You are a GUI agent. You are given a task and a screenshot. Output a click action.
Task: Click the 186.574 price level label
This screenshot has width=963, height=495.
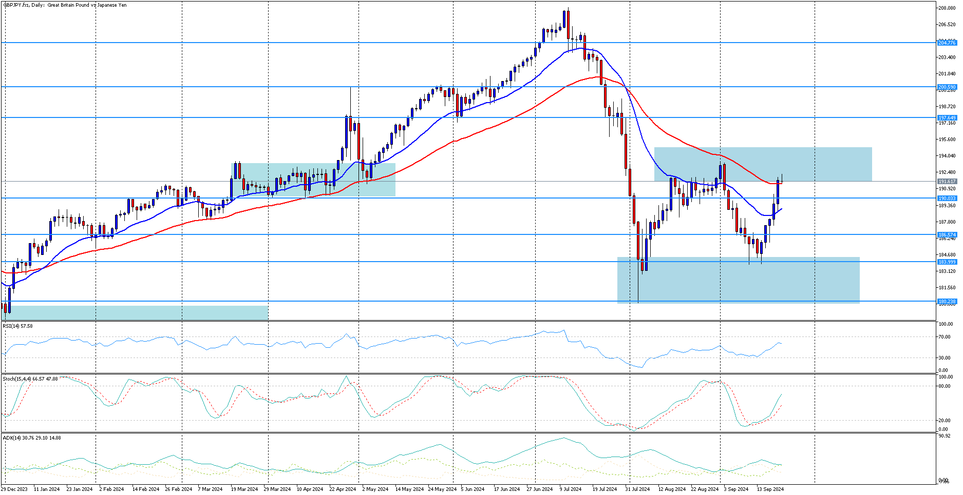click(x=947, y=235)
